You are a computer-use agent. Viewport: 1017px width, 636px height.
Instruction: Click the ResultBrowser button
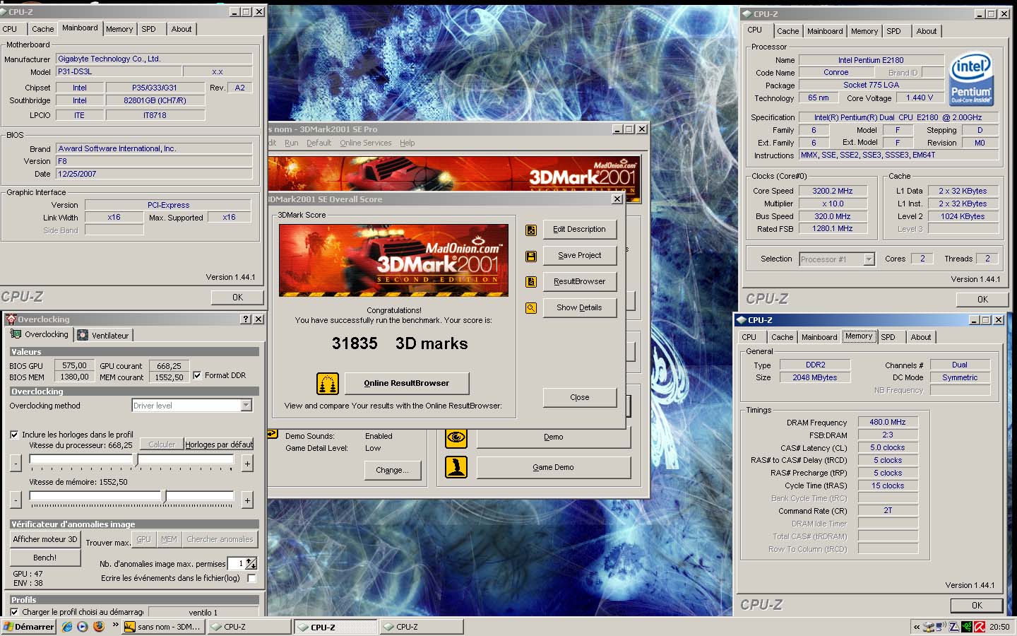tap(580, 282)
